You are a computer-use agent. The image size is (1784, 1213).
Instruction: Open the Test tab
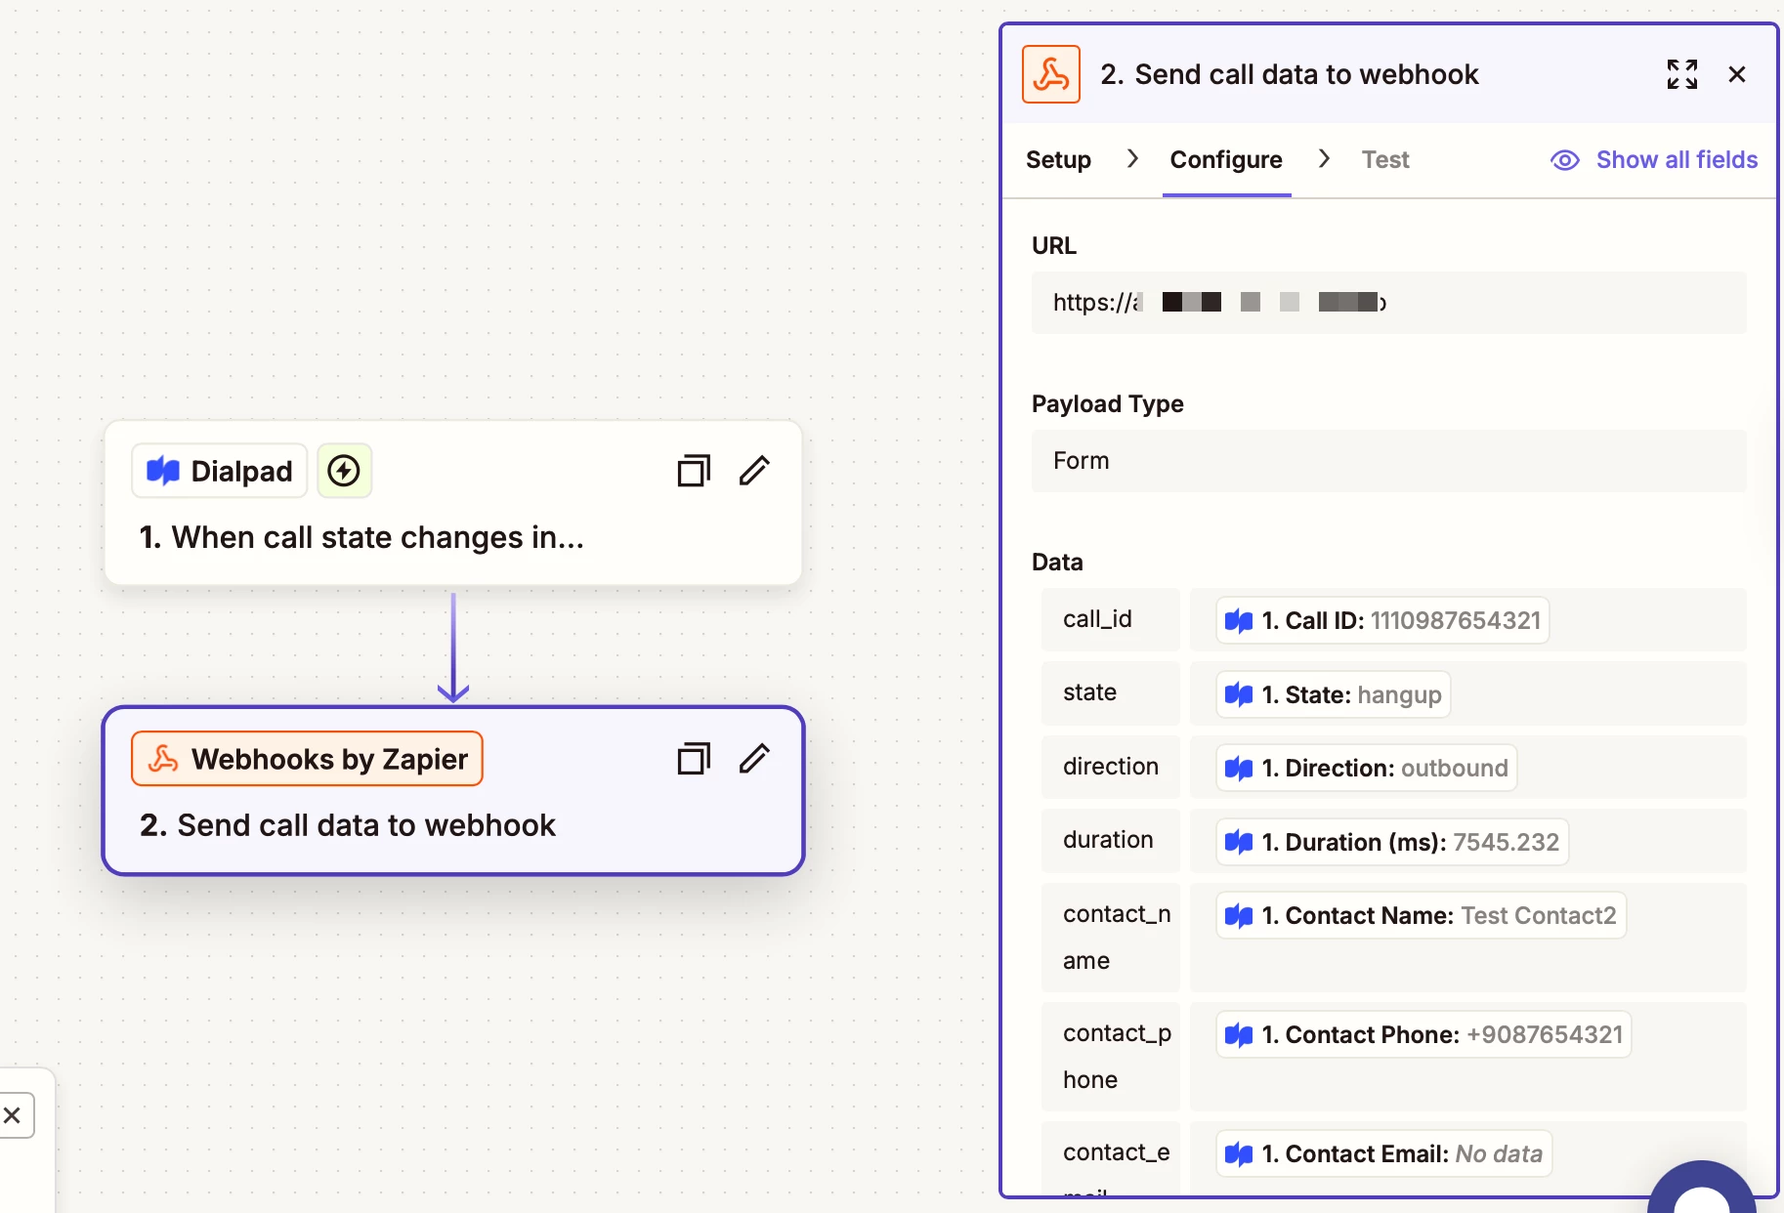click(x=1385, y=160)
